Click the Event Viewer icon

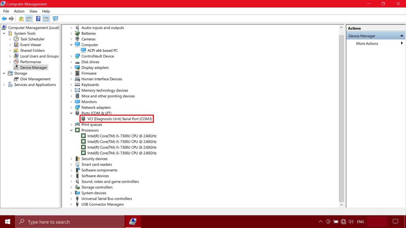pyautogui.click(x=16, y=45)
